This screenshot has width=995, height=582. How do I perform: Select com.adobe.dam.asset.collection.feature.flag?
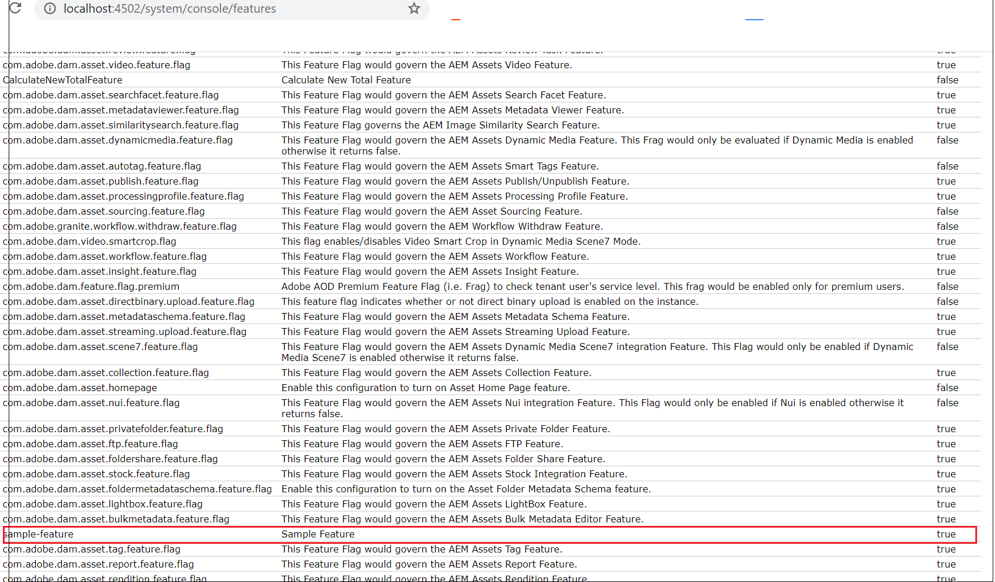(x=106, y=373)
